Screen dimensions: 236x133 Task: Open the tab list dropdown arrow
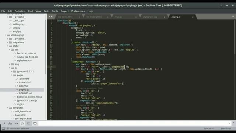233,16
